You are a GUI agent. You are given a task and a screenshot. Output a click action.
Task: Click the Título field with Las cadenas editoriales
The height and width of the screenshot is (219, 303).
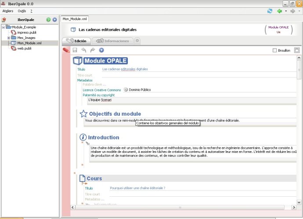point(199,69)
